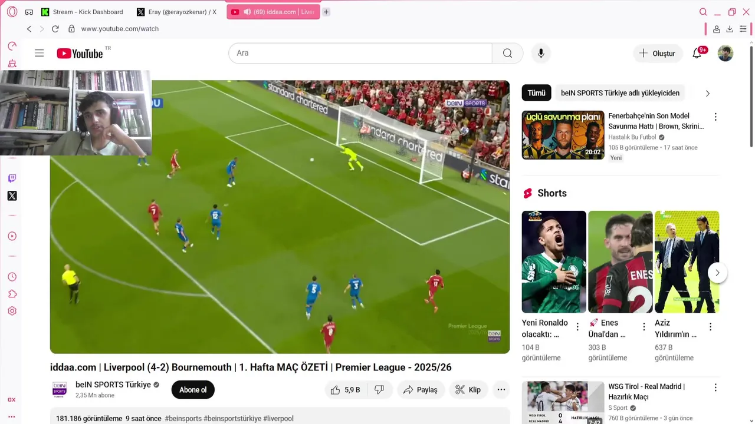755x424 pixels.
Task: Open YouTube account avatar menu
Action: [726, 53]
